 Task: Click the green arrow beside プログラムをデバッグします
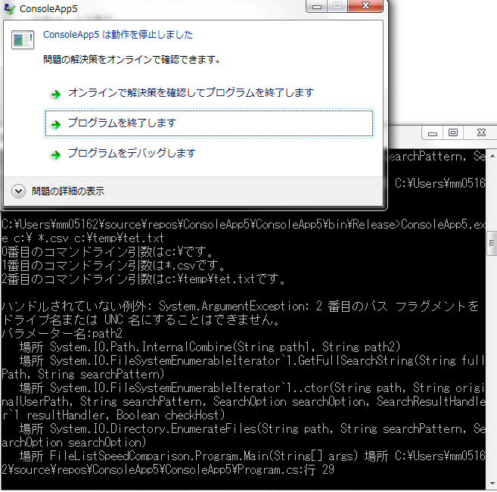tap(55, 154)
